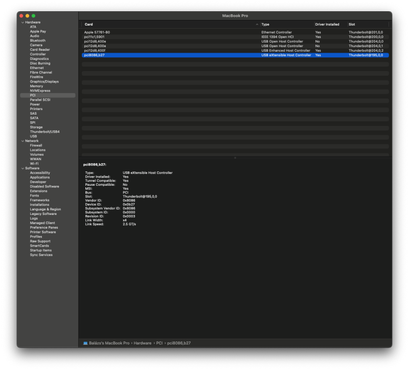The height and width of the screenshot is (370, 409).
Task: Open Graphics/Displays in the sidebar
Action: (x=44, y=82)
